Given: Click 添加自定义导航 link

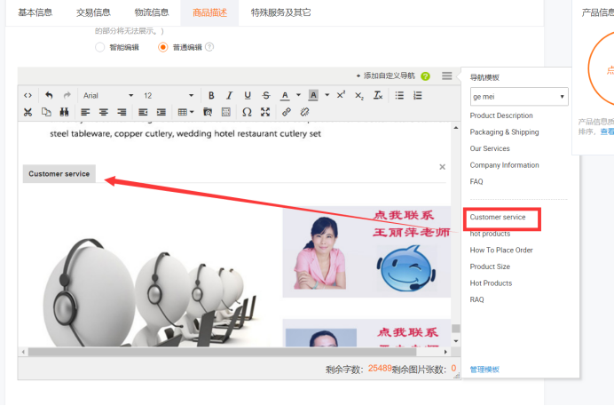Looking at the screenshot, I should pos(386,76).
